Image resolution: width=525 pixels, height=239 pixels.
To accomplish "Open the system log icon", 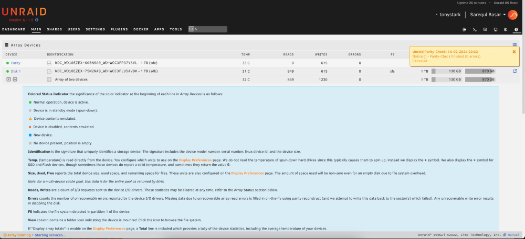I will coord(506,29).
